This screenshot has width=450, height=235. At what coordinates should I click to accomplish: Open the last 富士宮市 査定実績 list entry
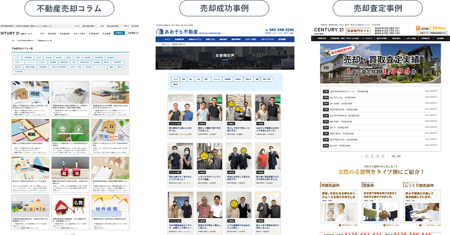380,146
